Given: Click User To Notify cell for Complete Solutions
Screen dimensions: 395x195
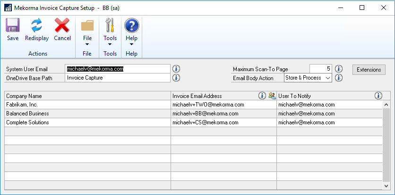Looking at the screenshot, I should (329, 122).
